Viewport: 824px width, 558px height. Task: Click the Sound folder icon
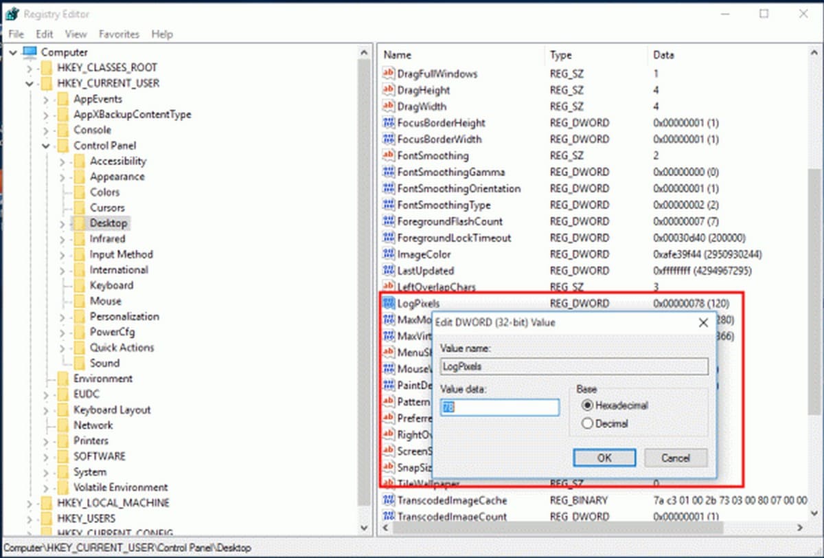pos(80,363)
